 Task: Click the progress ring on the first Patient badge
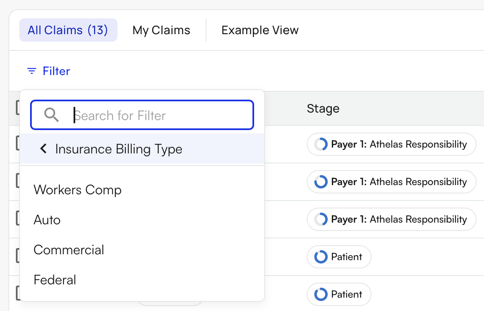(320, 257)
